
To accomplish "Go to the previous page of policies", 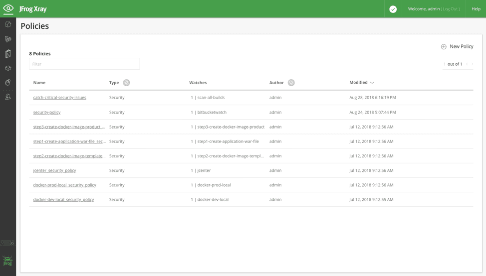I will tap(467, 64).
